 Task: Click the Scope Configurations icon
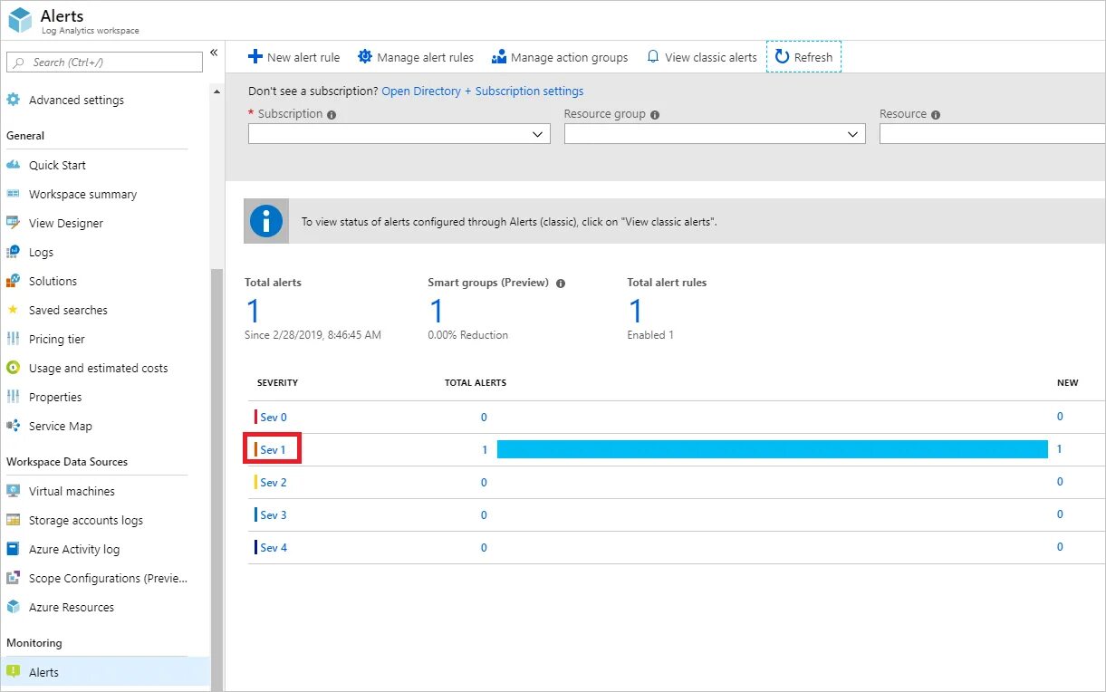point(13,578)
